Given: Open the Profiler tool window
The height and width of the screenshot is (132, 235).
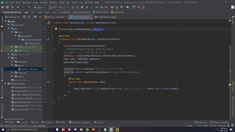Looking at the screenshot, I should pyautogui.click(x=61, y=122).
